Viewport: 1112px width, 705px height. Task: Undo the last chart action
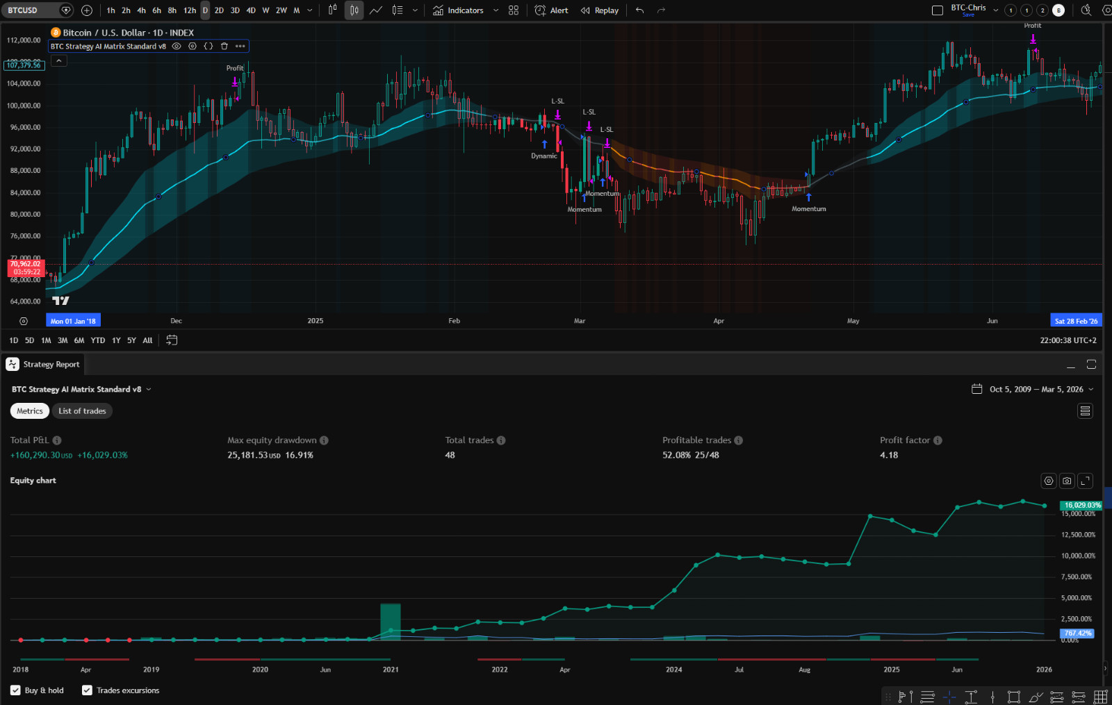tap(640, 10)
